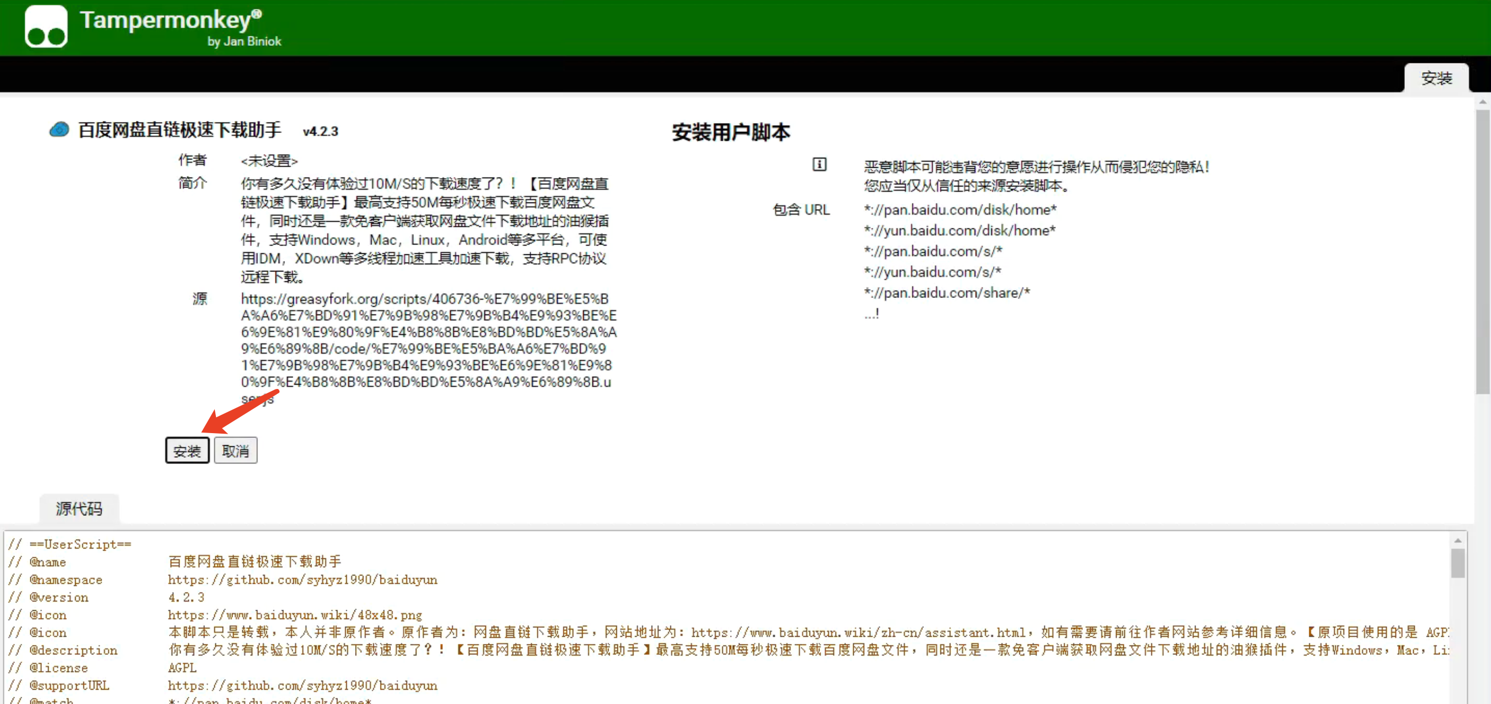Click the URL *://yun.baidu.com/s/*
This screenshot has height=704, width=1491.
point(933,272)
